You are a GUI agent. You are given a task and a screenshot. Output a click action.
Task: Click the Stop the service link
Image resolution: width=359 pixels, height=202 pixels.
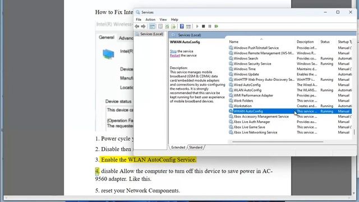tap(173, 51)
